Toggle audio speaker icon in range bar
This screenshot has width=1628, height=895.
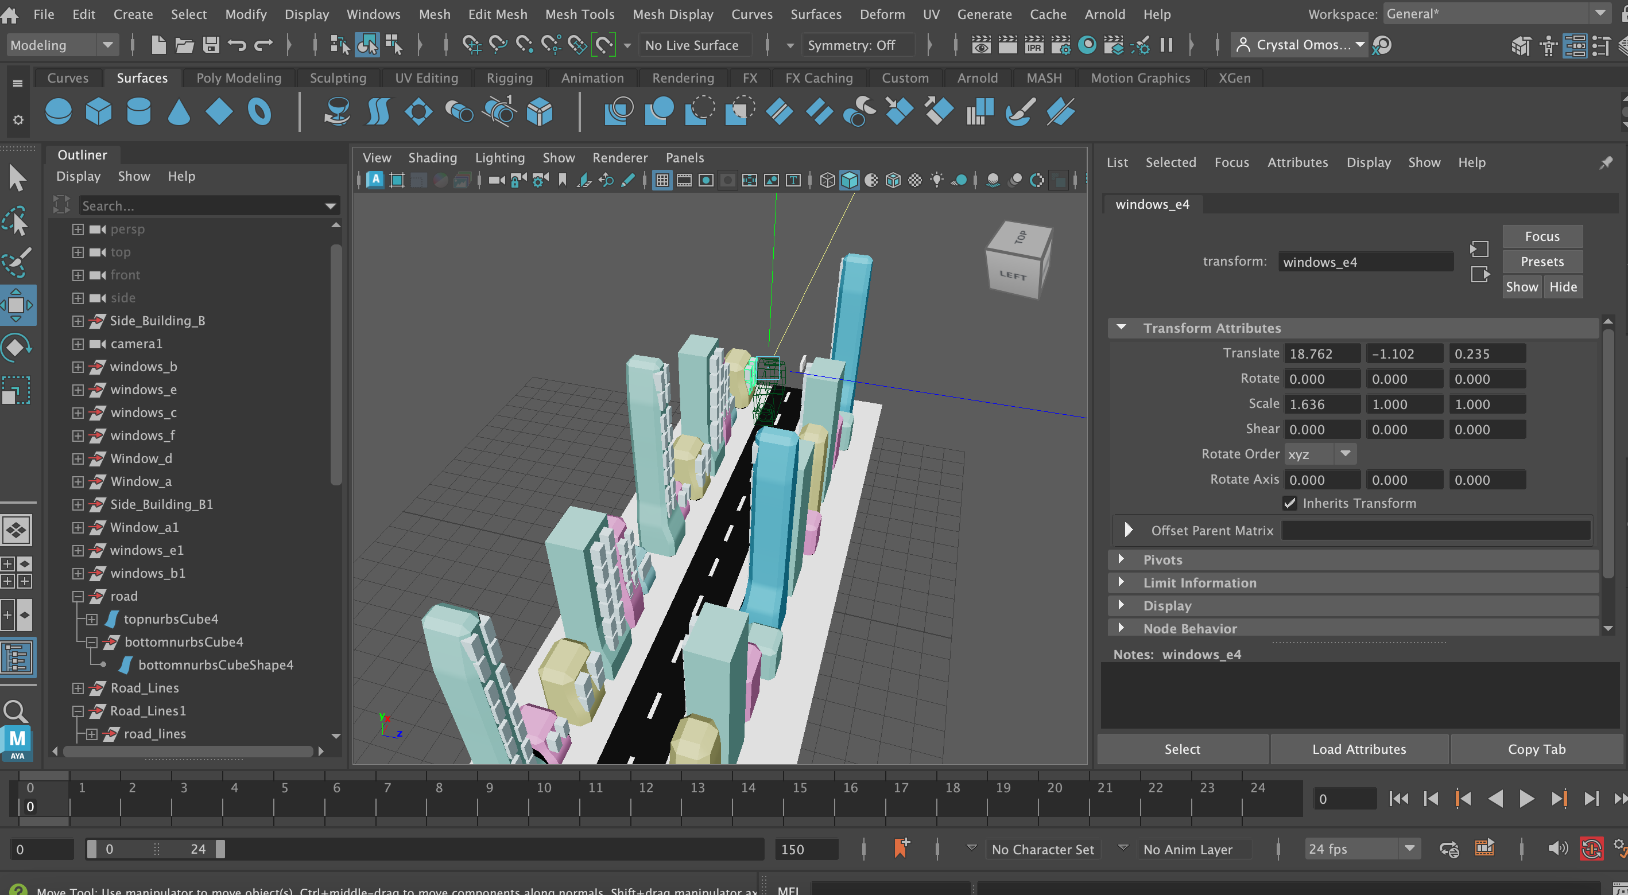point(1558,849)
